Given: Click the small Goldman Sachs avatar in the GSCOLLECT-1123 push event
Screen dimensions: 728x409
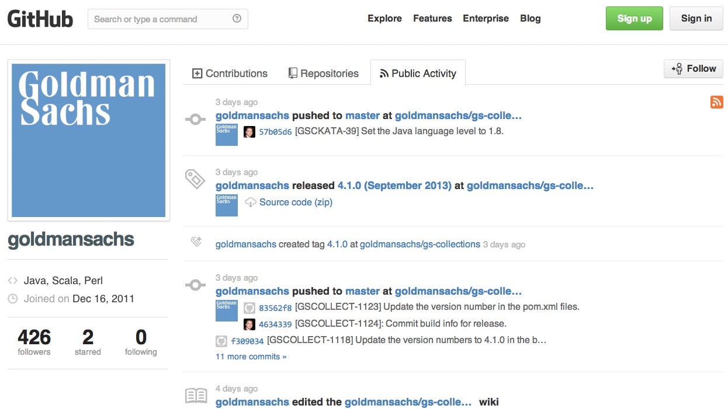Looking at the screenshot, I should pyautogui.click(x=227, y=310).
